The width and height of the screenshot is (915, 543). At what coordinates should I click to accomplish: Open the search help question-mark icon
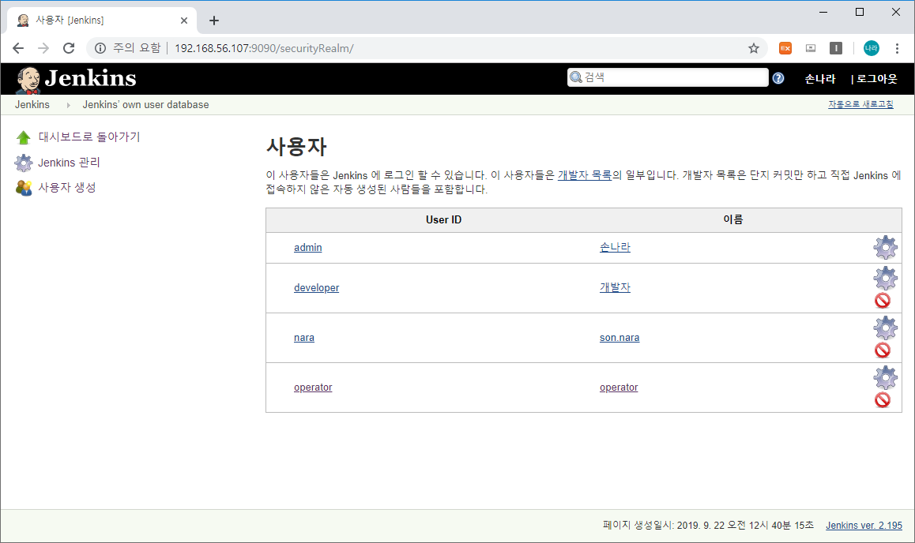778,78
